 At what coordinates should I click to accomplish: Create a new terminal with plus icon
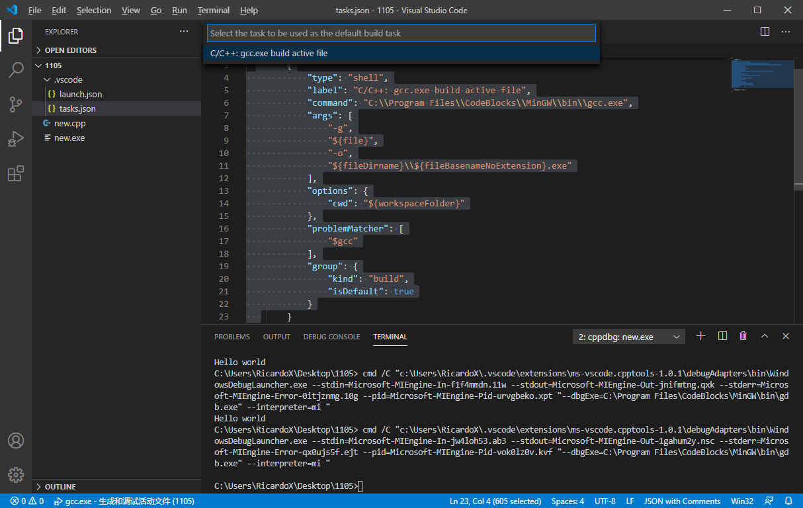tap(701, 337)
